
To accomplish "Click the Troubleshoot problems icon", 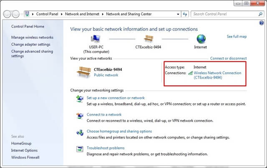I will click(80, 149).
